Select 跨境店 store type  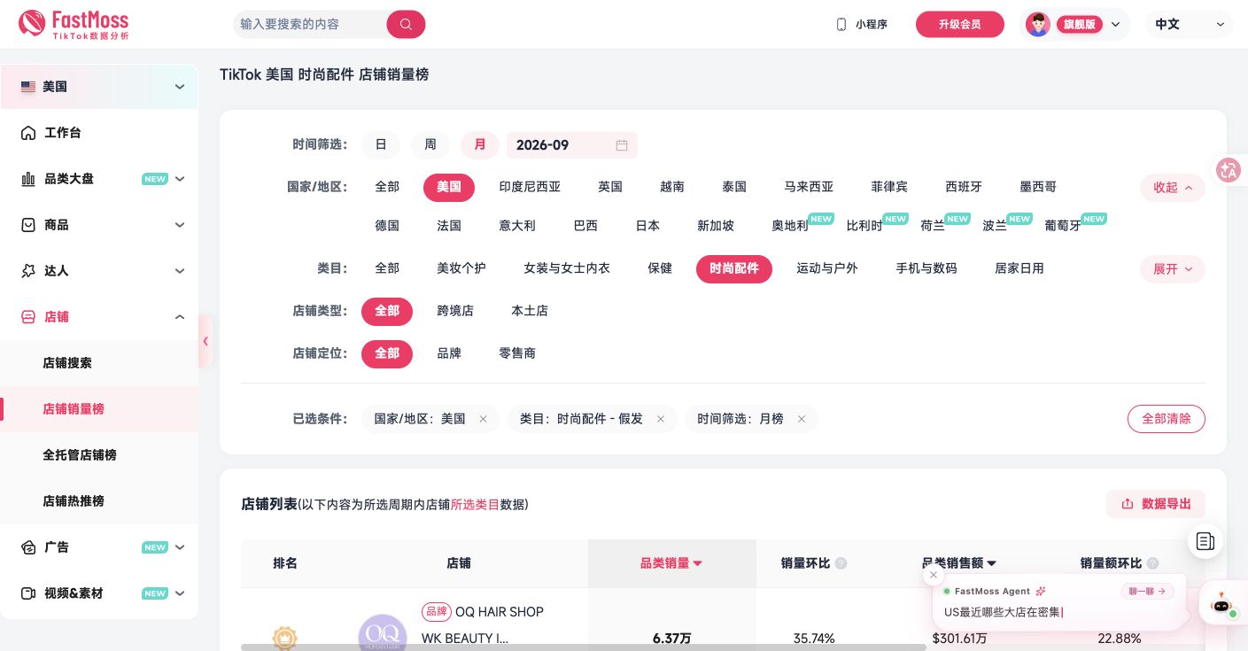click(455, 311)
